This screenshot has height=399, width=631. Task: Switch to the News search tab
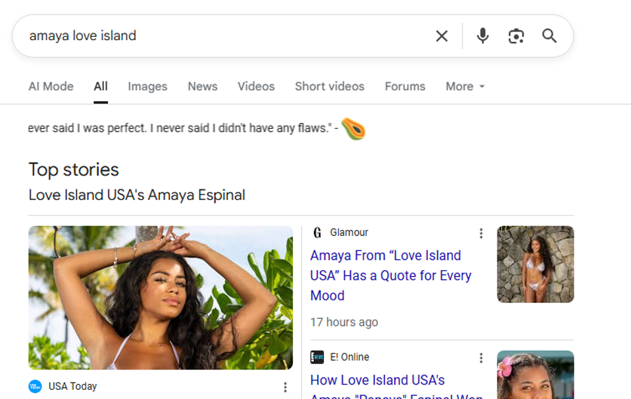(202, 86)
